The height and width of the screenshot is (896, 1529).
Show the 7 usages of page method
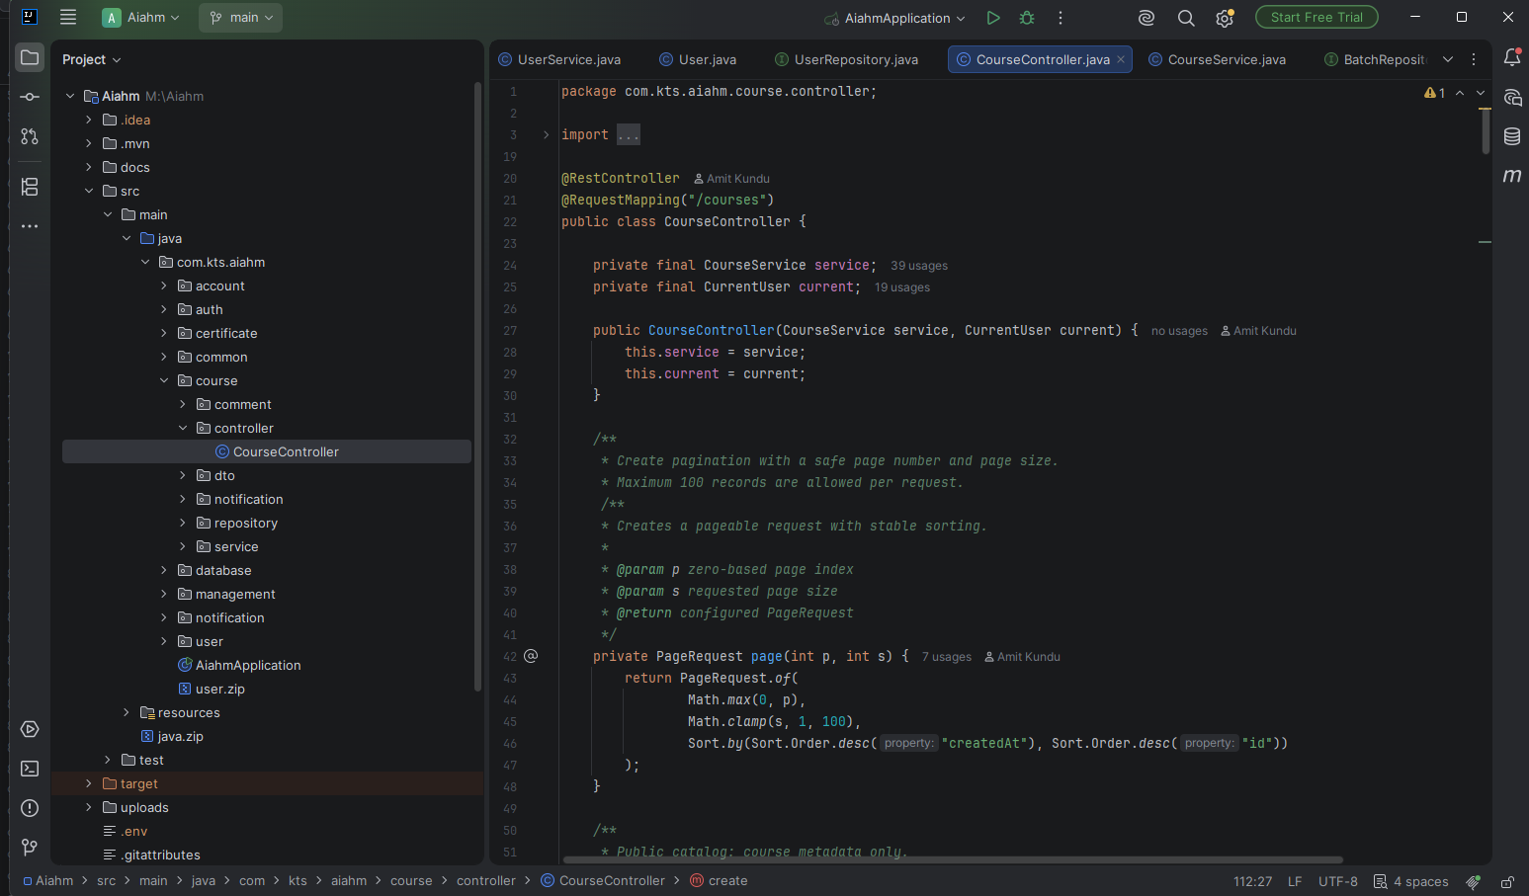click(x=947, y=657)
